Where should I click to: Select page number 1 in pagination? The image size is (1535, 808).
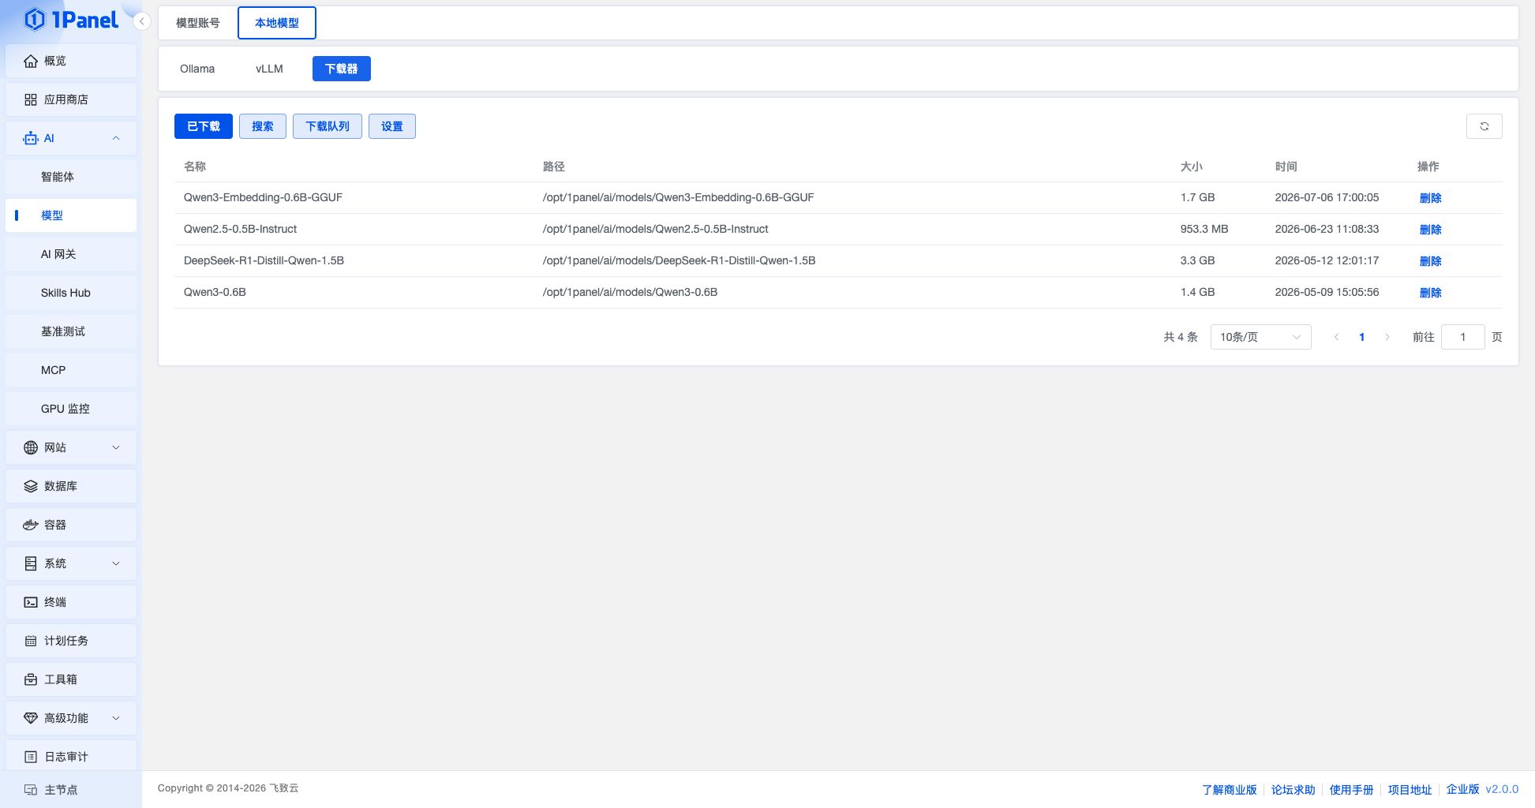[x=1361, y=337]
